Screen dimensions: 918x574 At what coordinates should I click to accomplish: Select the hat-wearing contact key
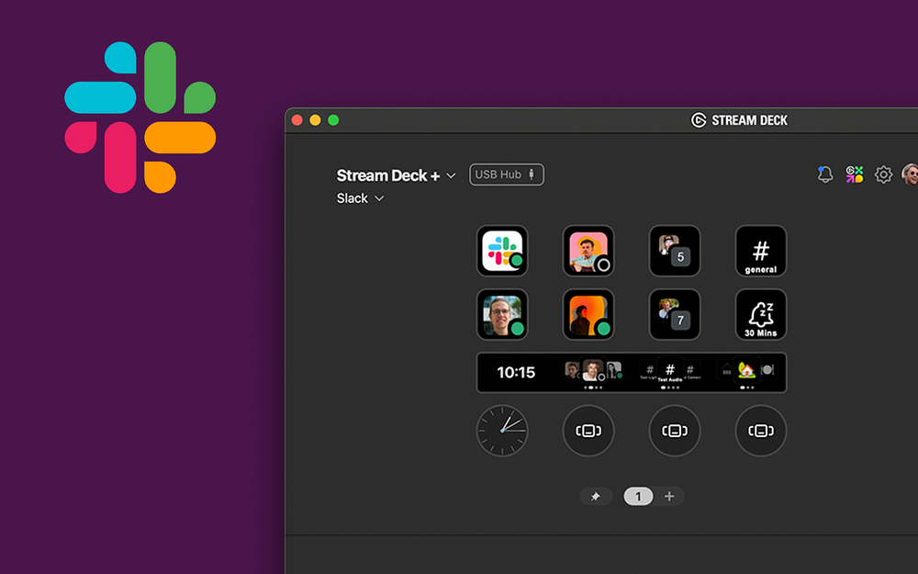coord(588,251)
